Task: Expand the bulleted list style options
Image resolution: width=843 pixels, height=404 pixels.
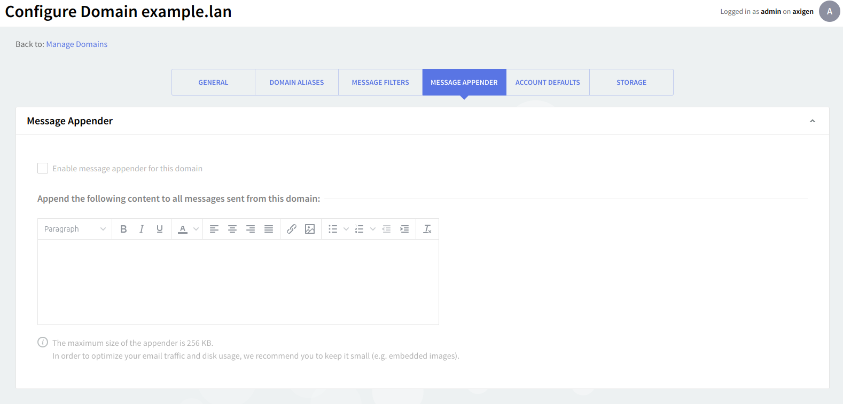Action: click(346, 229)
